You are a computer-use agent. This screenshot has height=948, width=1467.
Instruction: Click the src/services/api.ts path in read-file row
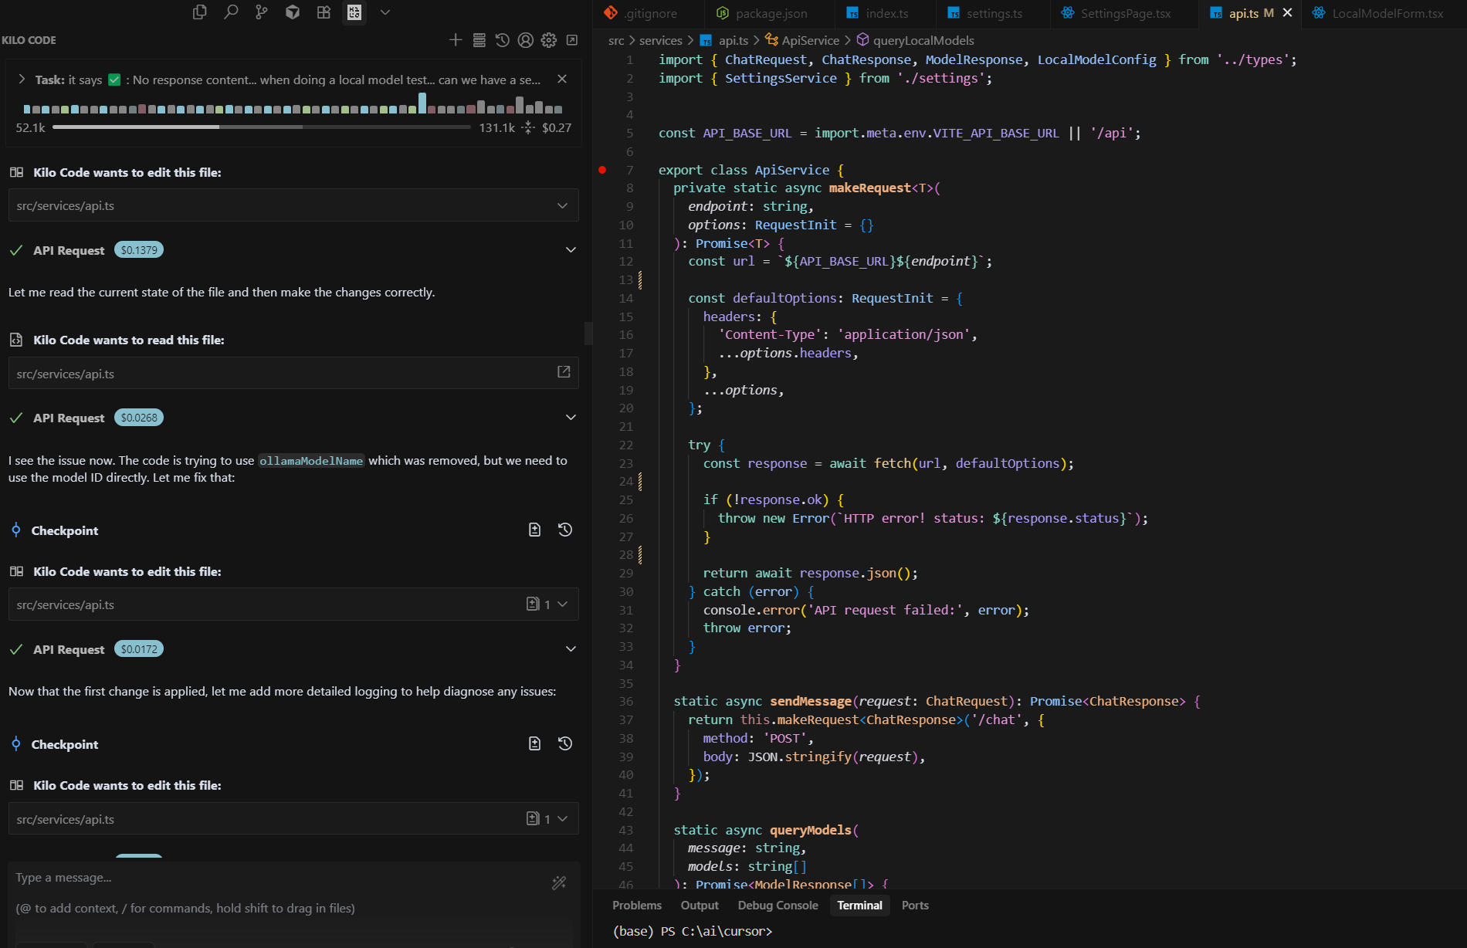pos(66,374)
